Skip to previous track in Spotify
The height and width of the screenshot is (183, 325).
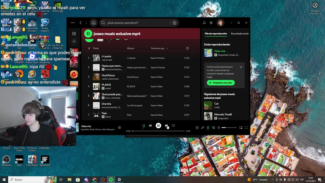pyautogui.click(x=150, y=126)
